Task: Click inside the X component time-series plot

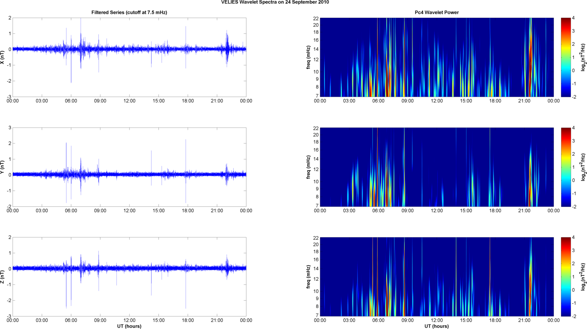Action: [129, 70]
